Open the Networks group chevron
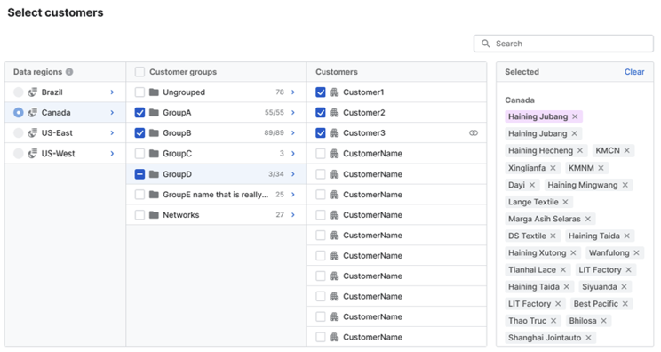661x352 pixels. click(293, 215)
